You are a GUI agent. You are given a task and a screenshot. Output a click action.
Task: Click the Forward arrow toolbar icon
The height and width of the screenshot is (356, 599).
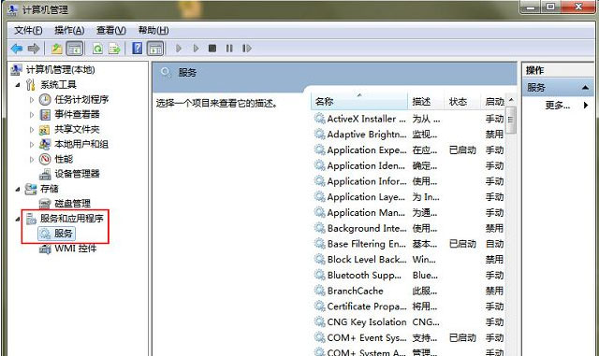(x=34, y=49)
